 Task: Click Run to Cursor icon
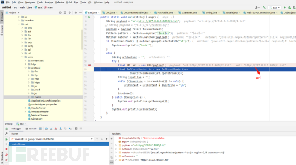70,129
